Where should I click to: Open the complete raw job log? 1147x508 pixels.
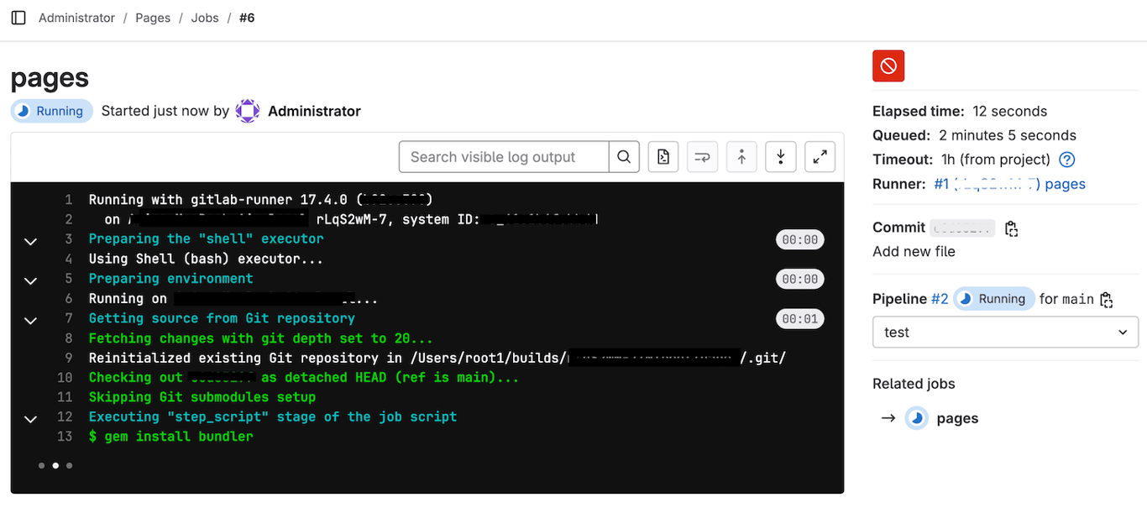pos(663,156)
